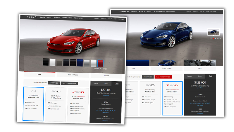Pick the white paint swatch next to black

[x=53, y=62]
